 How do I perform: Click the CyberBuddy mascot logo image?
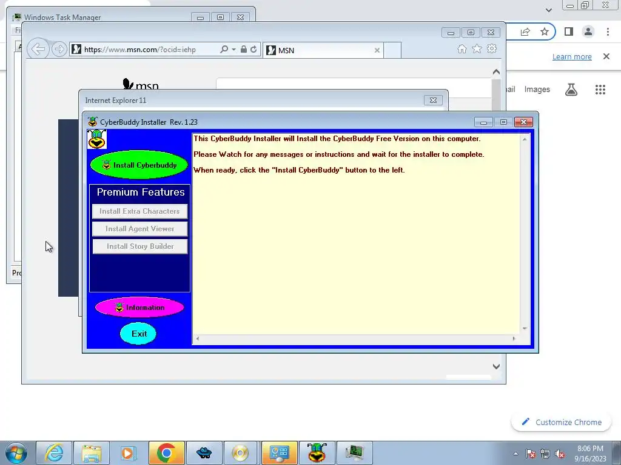[x=96, y=139]
